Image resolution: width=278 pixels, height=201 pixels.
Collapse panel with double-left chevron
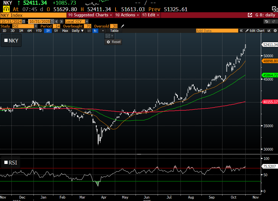(241, 31)
